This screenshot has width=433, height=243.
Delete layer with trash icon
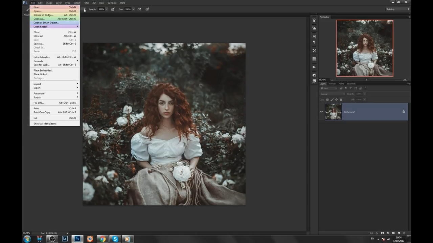click(404, 233)
